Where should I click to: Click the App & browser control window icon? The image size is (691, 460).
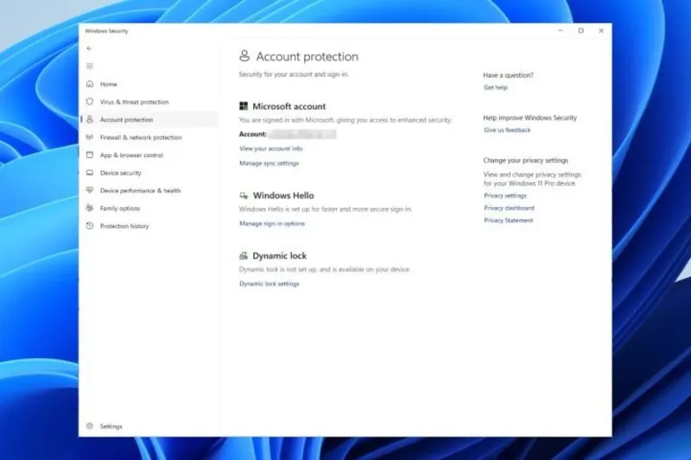coord(90,155)
